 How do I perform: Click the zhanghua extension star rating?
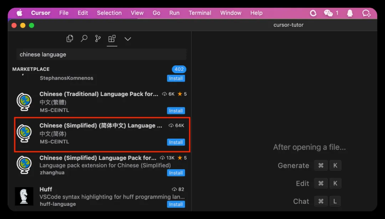[x=182, y=158]
